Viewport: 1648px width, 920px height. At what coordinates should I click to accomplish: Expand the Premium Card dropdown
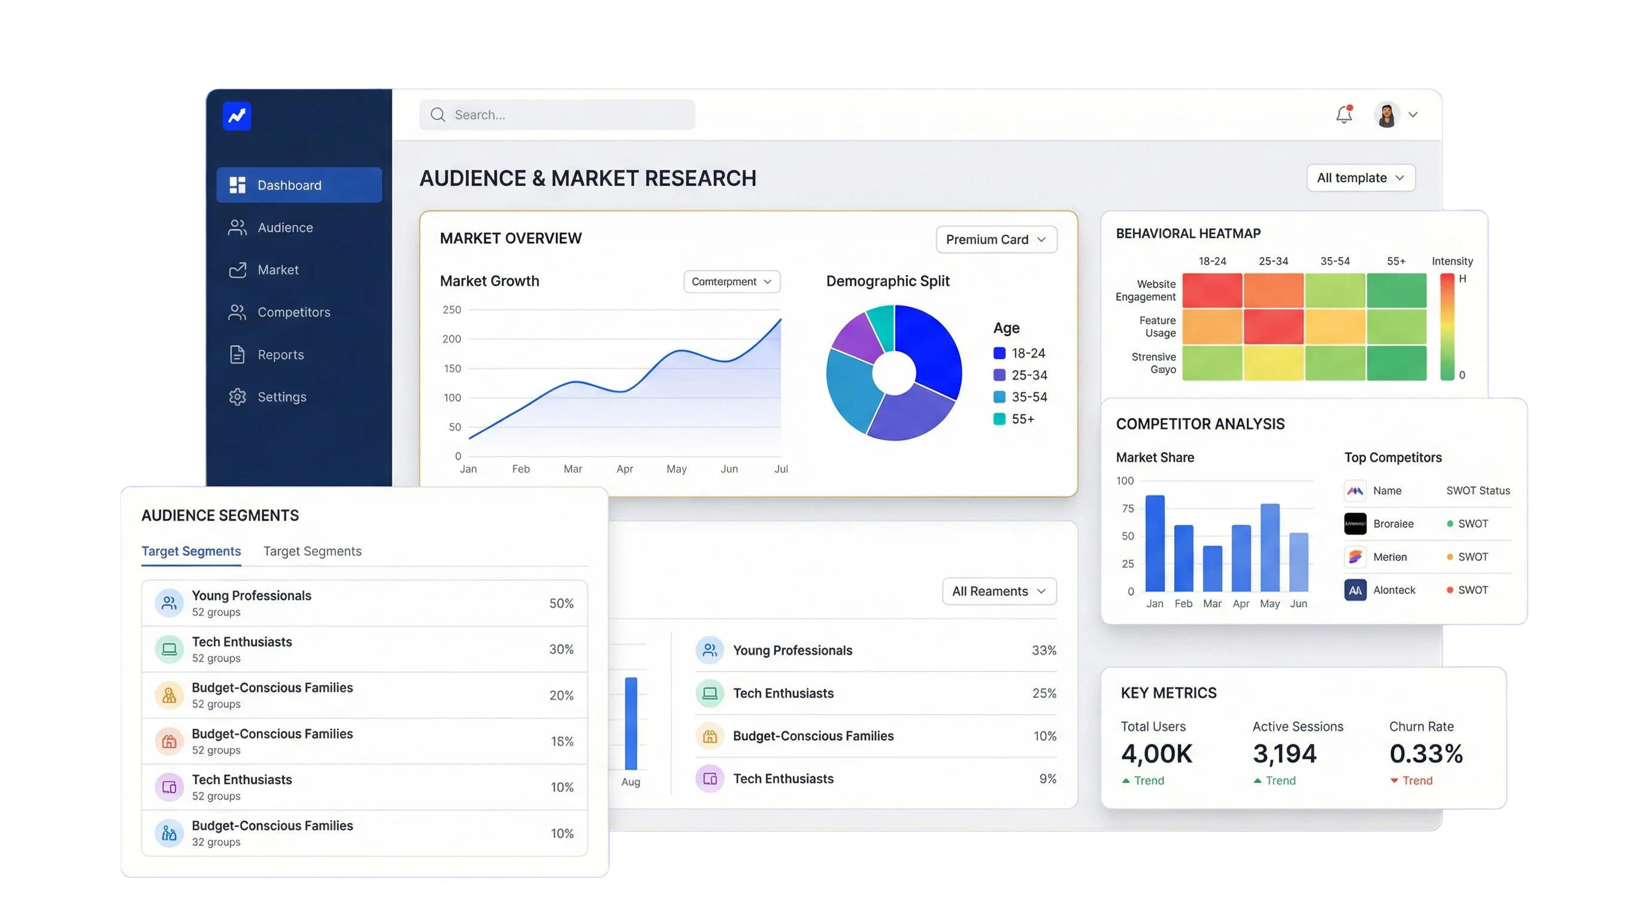[995, 239]
